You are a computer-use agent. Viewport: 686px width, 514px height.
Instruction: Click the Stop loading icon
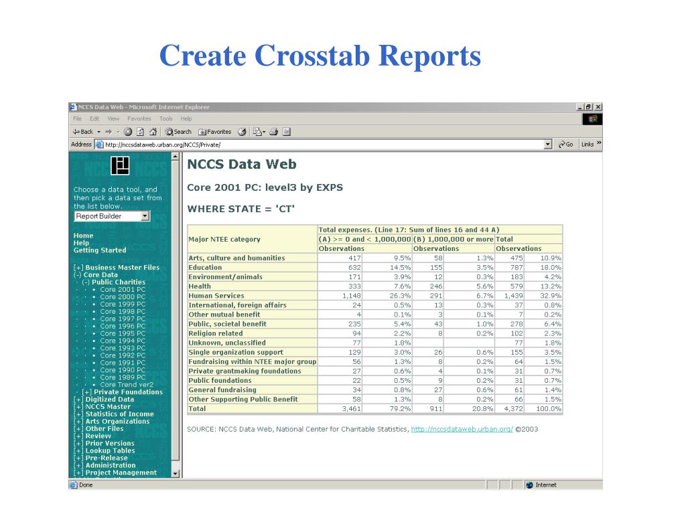click(128, 132)
